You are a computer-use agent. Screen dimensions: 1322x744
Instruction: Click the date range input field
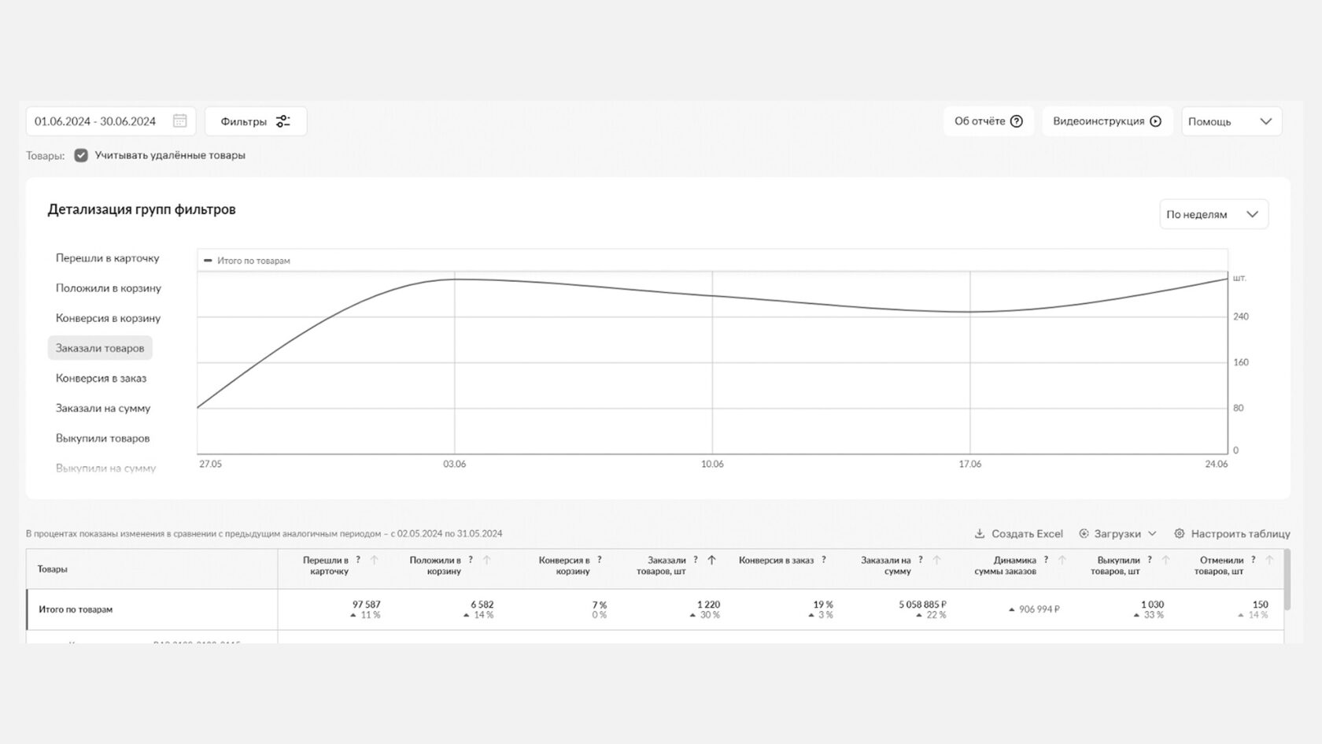pyautogui.click(x=95, y=121)
